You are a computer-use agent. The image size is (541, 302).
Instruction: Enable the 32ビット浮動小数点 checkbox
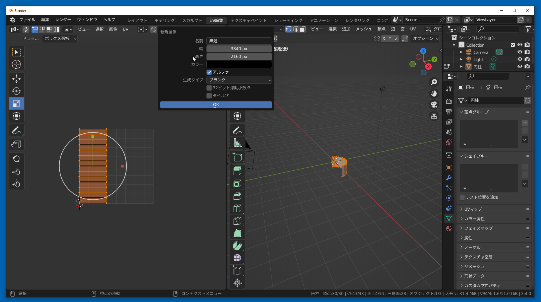(x=209, y=88)
